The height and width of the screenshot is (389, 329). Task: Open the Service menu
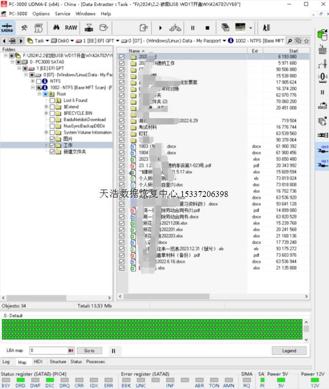pos(62,14)
